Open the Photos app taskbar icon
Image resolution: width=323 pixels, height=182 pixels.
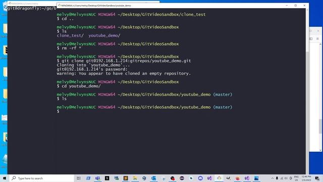pos(256,178)
